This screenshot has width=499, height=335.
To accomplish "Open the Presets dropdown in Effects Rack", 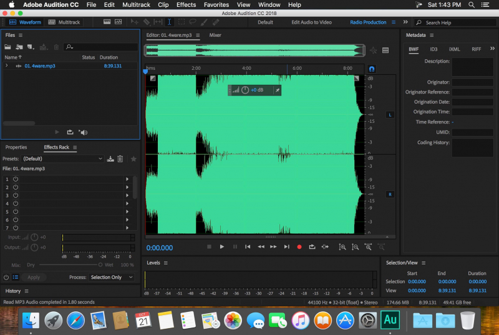I will click(62, 159).
